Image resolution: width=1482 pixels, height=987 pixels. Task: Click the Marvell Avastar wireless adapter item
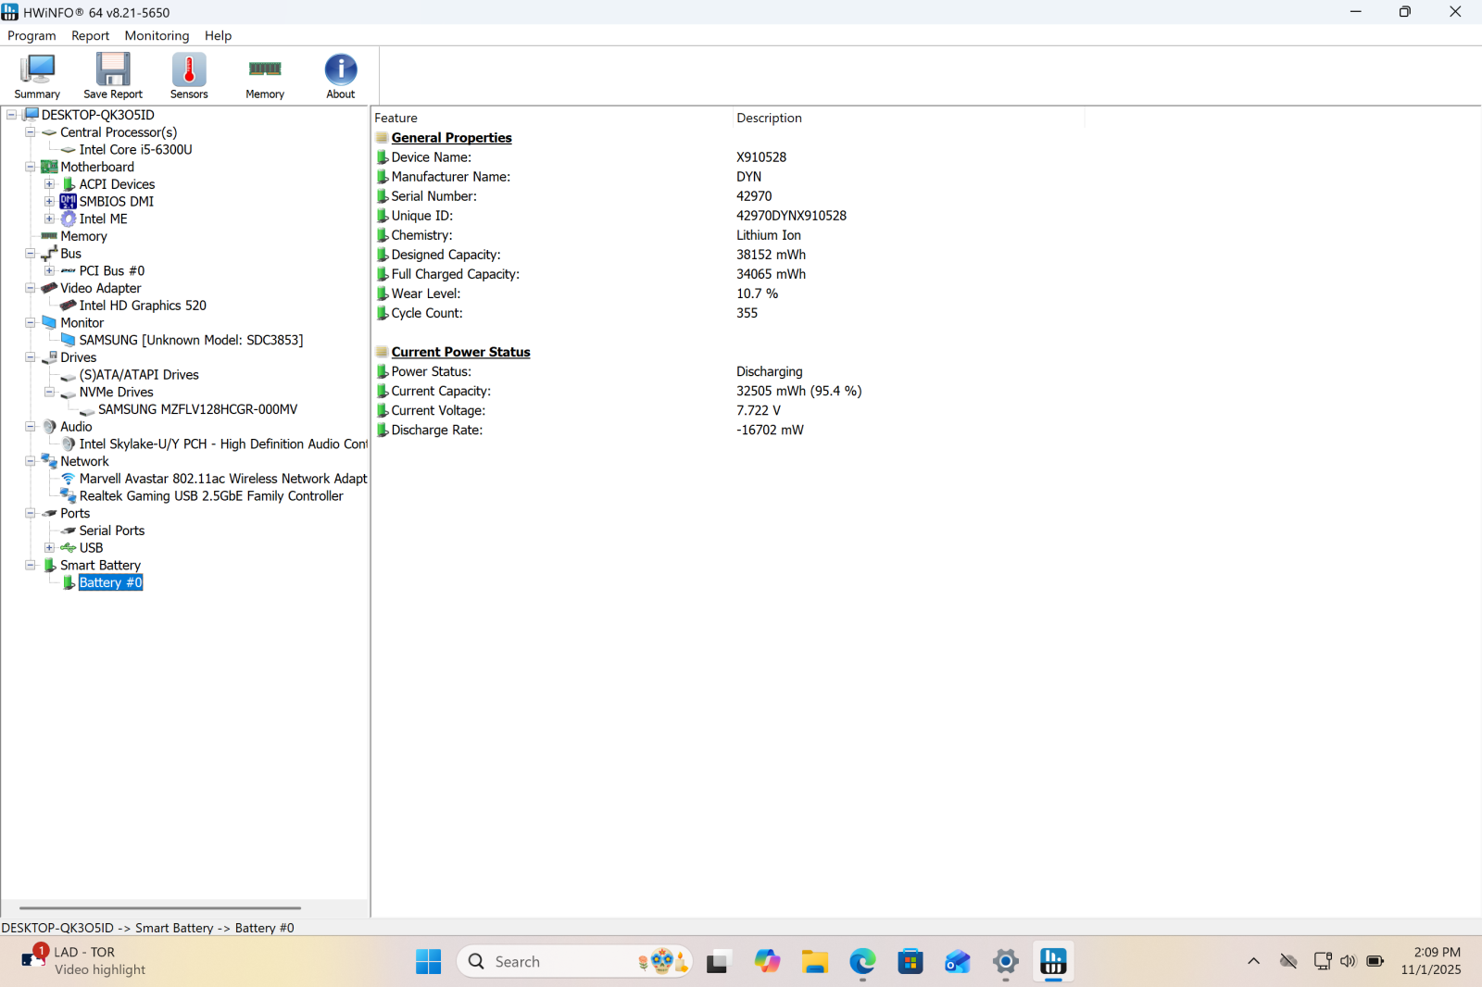click(222, 479)
